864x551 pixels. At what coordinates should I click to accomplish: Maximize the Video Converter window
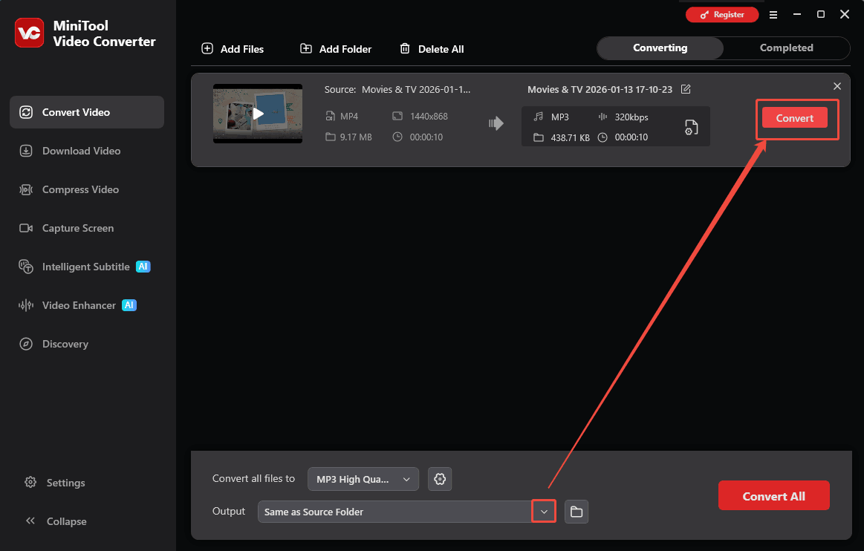point(820,15)
